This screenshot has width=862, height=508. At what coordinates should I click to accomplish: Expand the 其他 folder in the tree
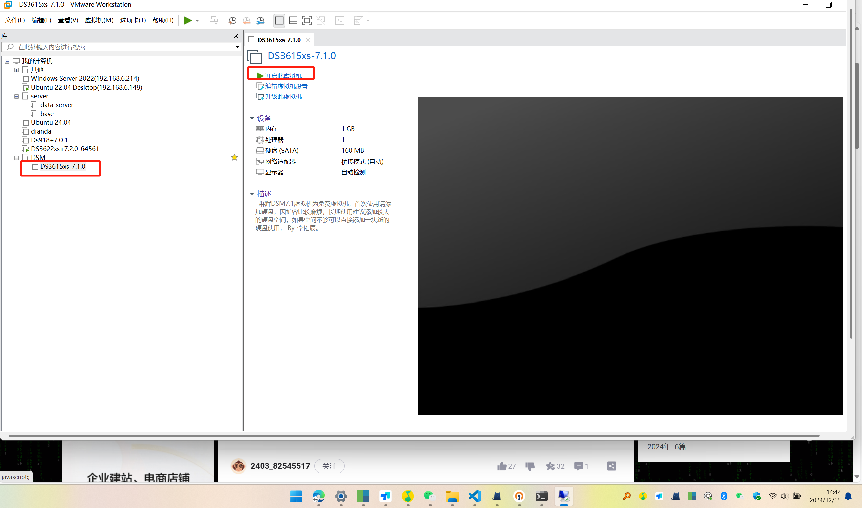17,70
